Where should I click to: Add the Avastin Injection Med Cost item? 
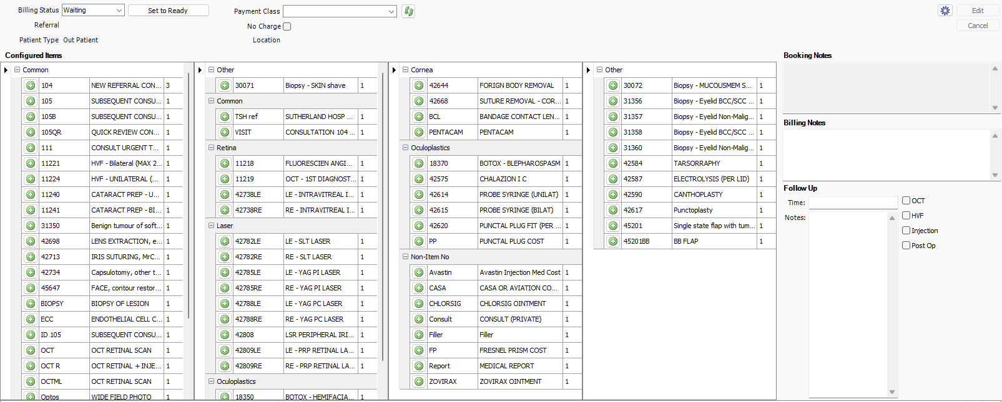[419, 272]
